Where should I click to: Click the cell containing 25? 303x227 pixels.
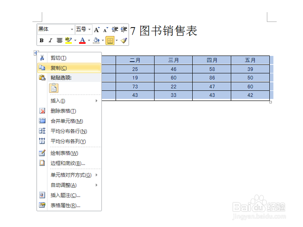click(x=135, y=69)
